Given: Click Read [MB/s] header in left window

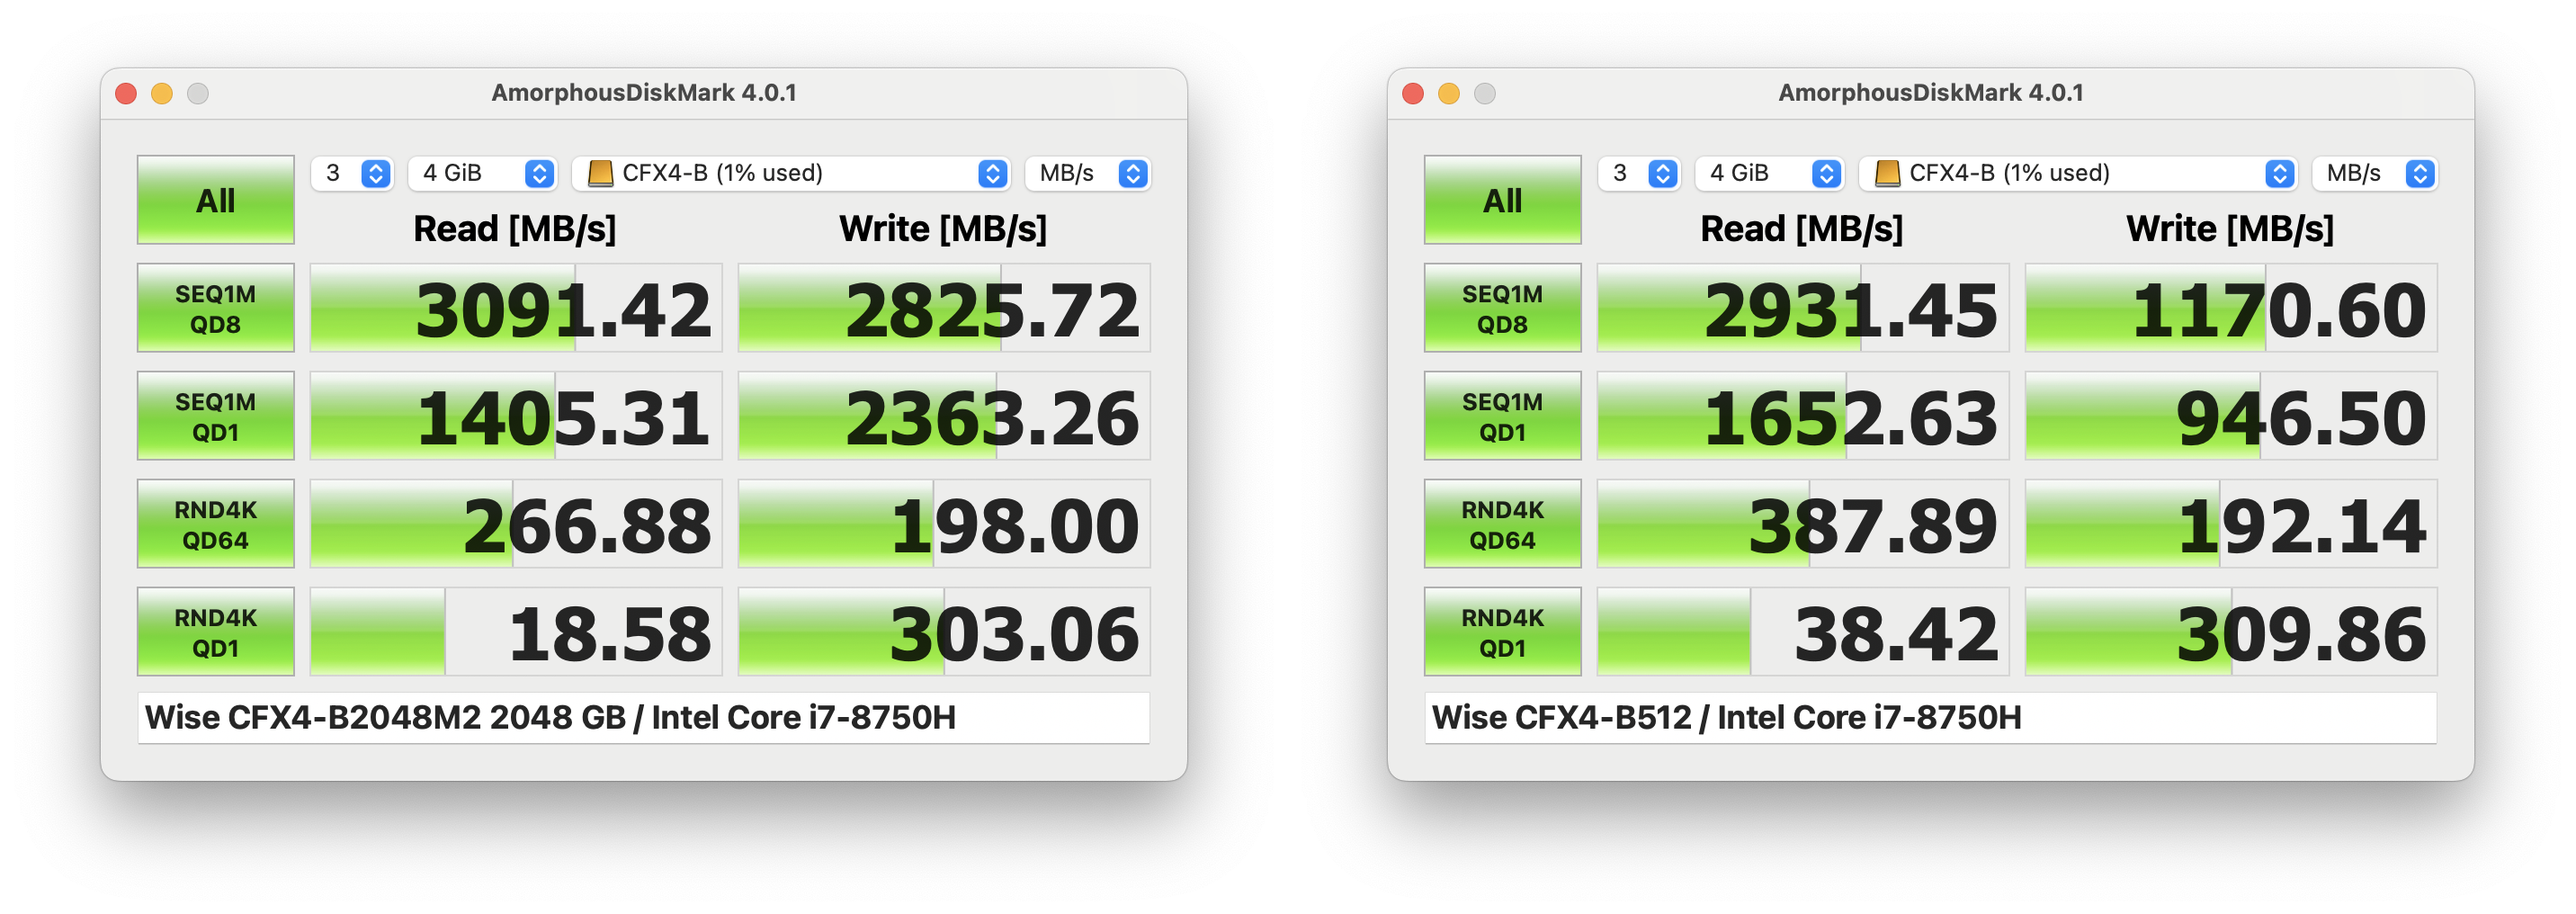Looking at the screenshot, I should point(515,229).
